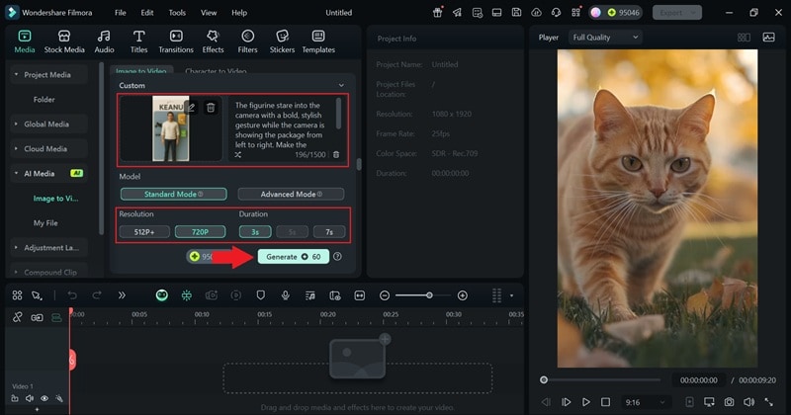Open the Stickers tab
Screen dimensions: 791x415
pyautogui.click(x=282, y=41)
